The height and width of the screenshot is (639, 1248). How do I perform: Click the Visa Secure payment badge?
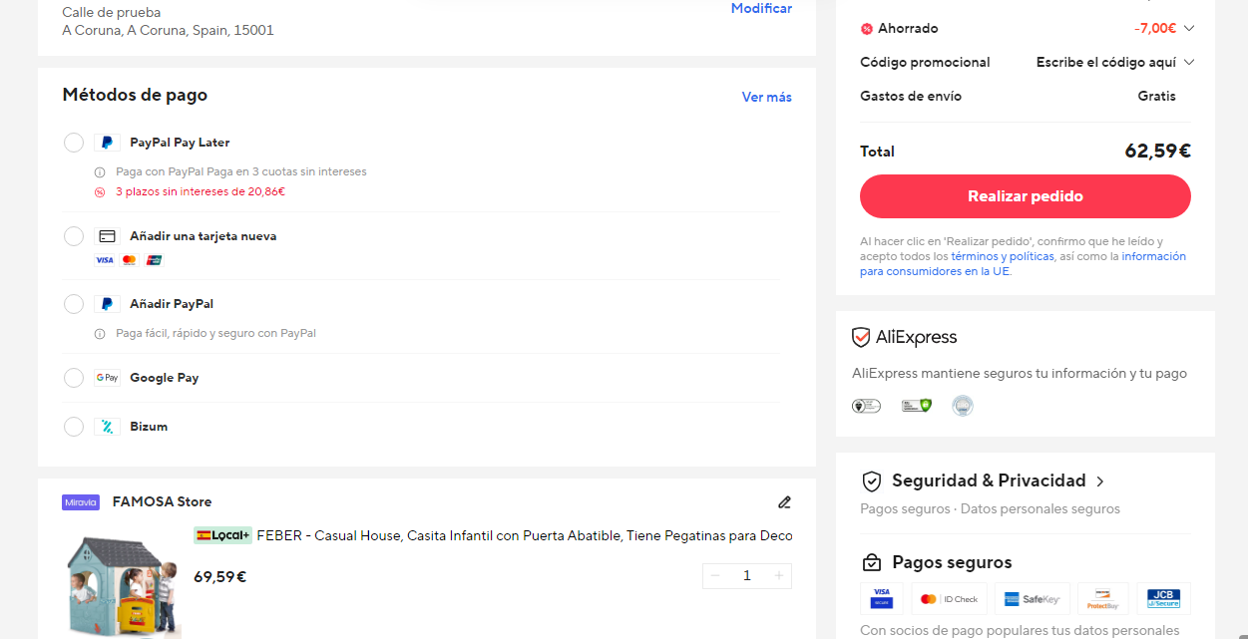pos(882,599)
